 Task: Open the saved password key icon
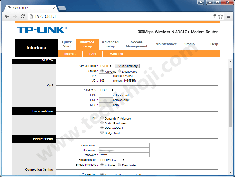coord(215,16)
